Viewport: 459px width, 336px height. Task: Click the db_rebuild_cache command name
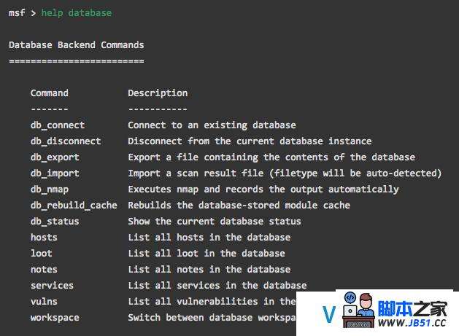[x=74, y=206]
